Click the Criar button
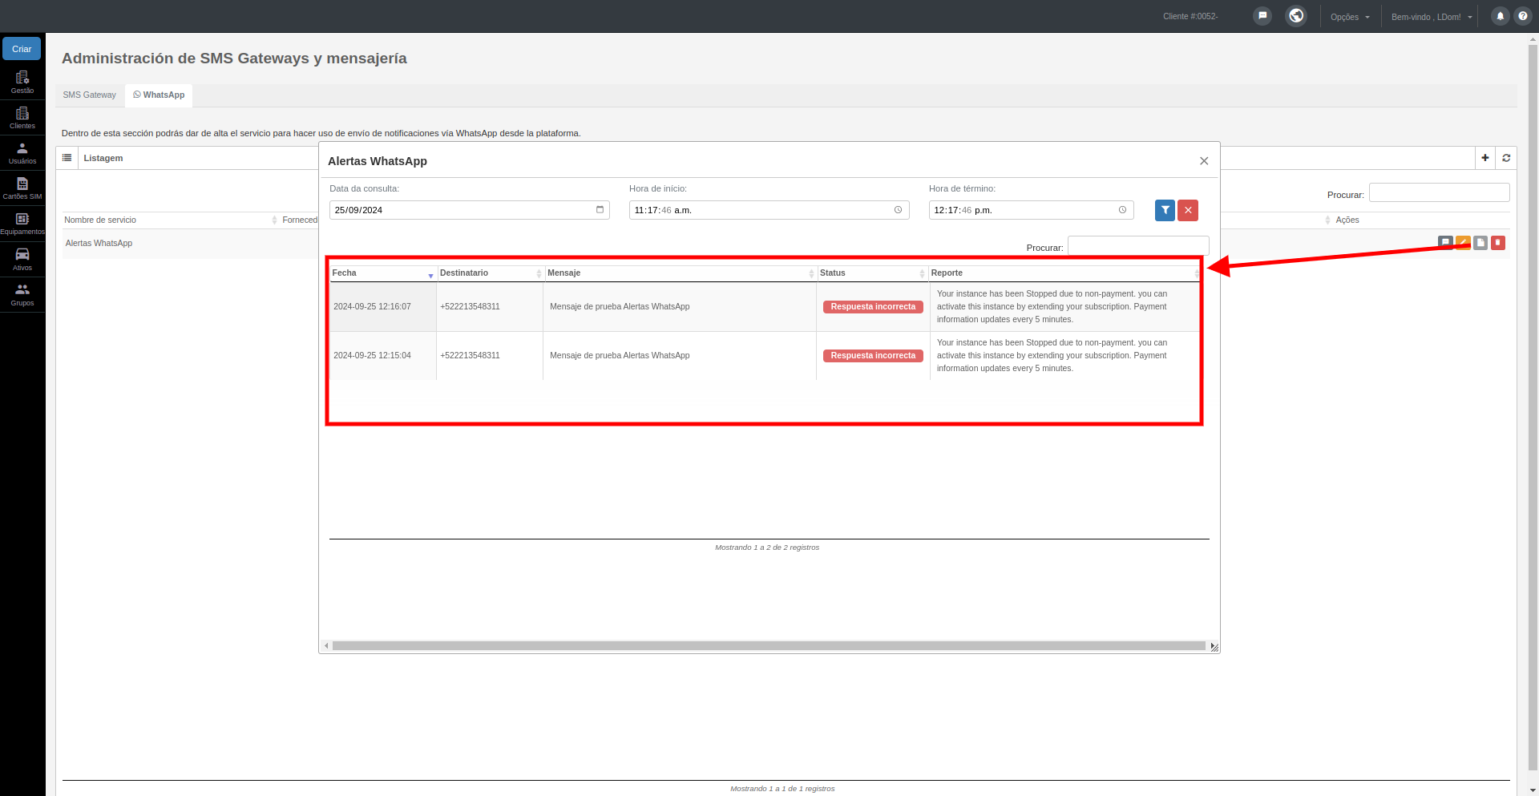1539x796 pixels. tap(22, 49)
